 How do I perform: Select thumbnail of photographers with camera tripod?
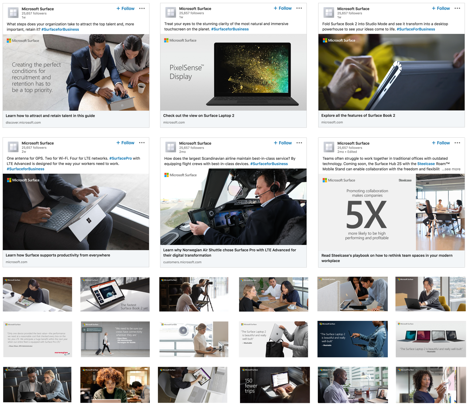coord(194,294)
